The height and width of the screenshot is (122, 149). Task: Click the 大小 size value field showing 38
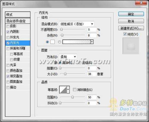(x=92, y=74)
